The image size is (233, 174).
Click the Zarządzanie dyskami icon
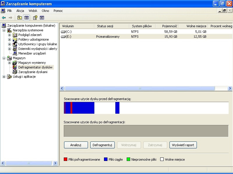pos(15,72)
